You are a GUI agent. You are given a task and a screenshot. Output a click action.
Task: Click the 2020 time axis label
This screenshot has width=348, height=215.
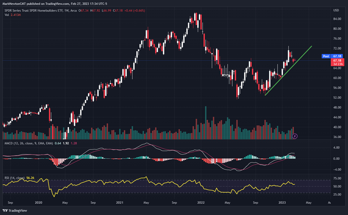38,203
